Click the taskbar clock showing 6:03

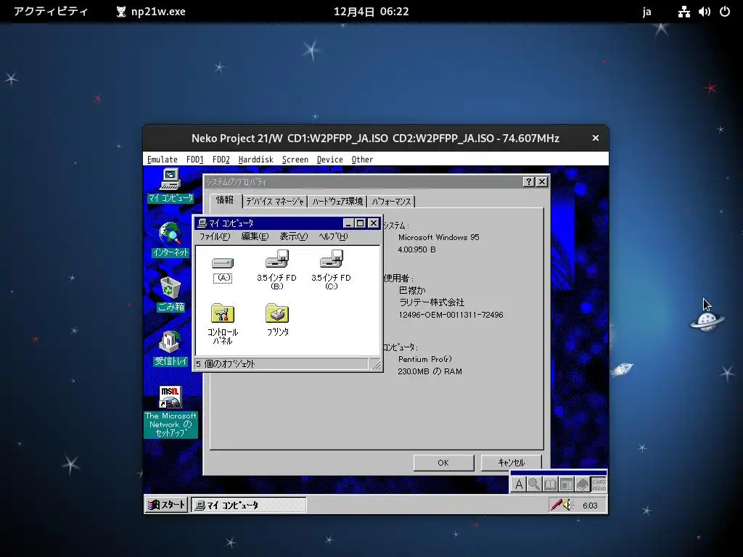(x=590, y=506)
